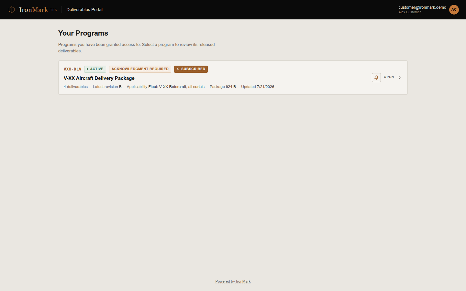The image size is (466, 291).
Task: Click the AC user avatar
Action: pyautogui.click(x=454, y=10)
